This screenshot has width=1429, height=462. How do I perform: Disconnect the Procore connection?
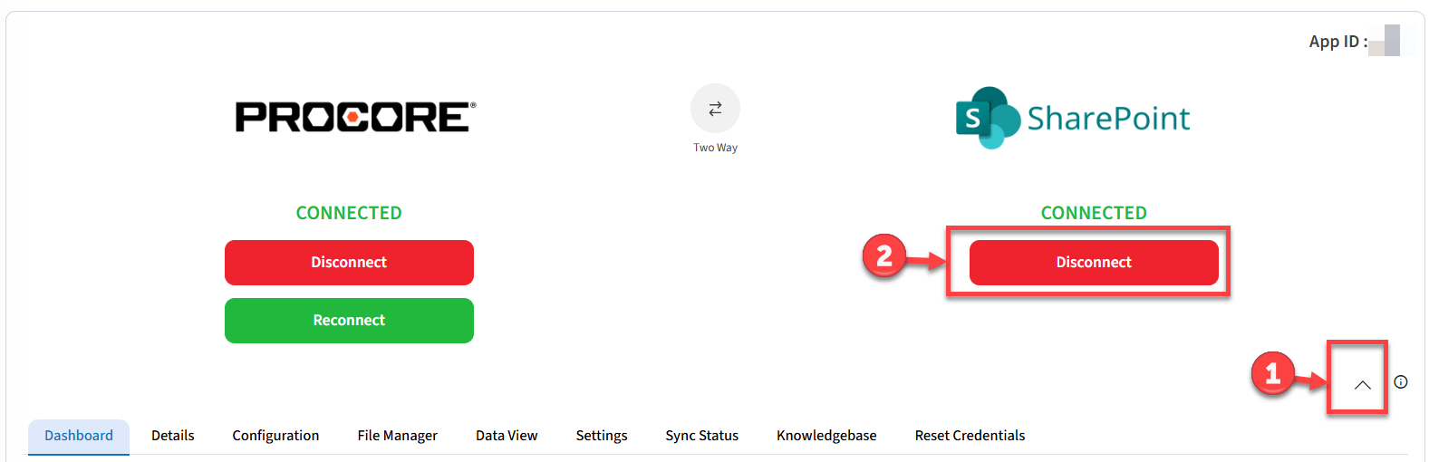[349, 263]
